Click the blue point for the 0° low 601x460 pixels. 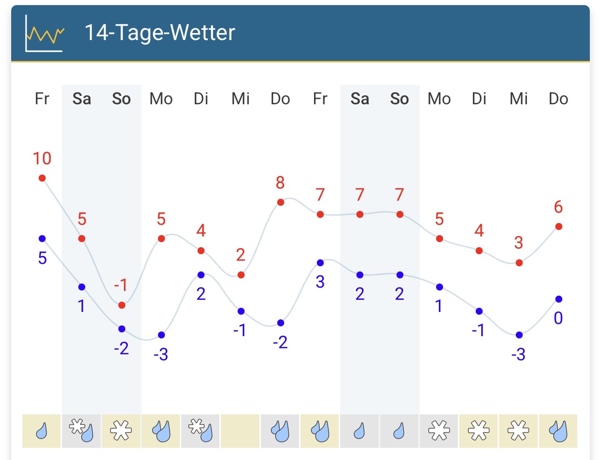(x=559, y=299)
